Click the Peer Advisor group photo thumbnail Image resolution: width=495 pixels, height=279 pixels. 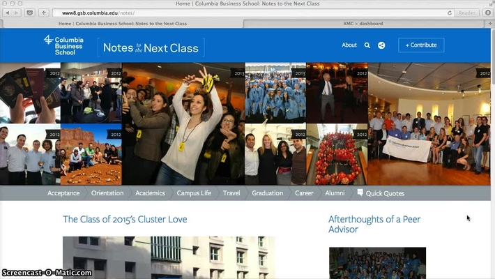tap(377, 263)
